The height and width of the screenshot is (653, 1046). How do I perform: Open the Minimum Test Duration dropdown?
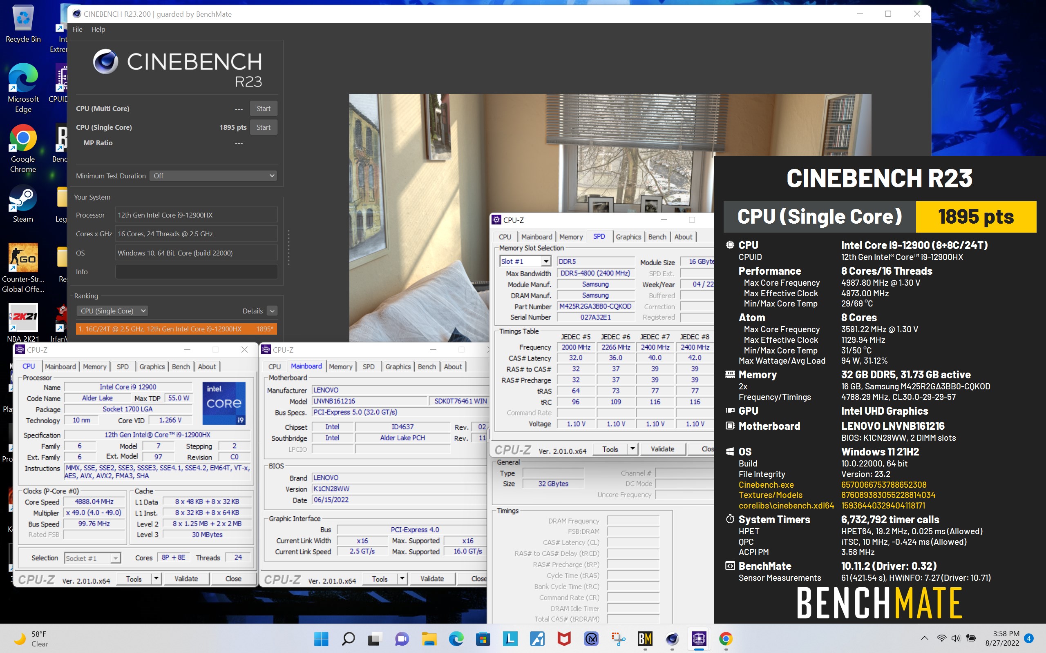[x=213, y=176]
